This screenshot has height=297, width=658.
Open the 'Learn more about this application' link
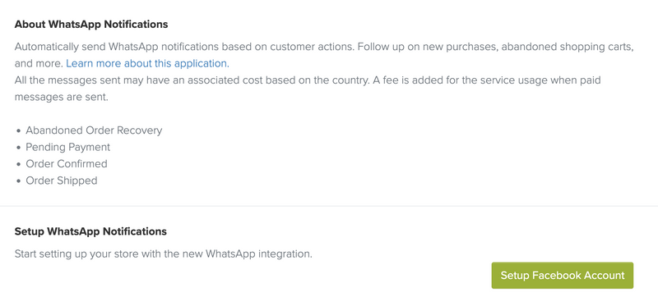point(148,63)
